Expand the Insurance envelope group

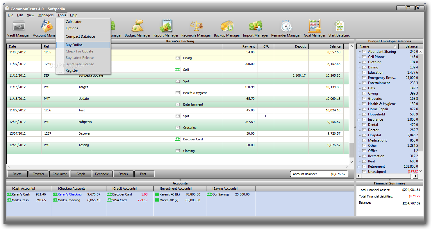359,120
